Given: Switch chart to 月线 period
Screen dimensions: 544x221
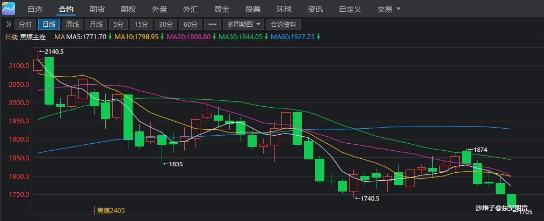Looking at the screenshot, I should (x=96, y=24).
